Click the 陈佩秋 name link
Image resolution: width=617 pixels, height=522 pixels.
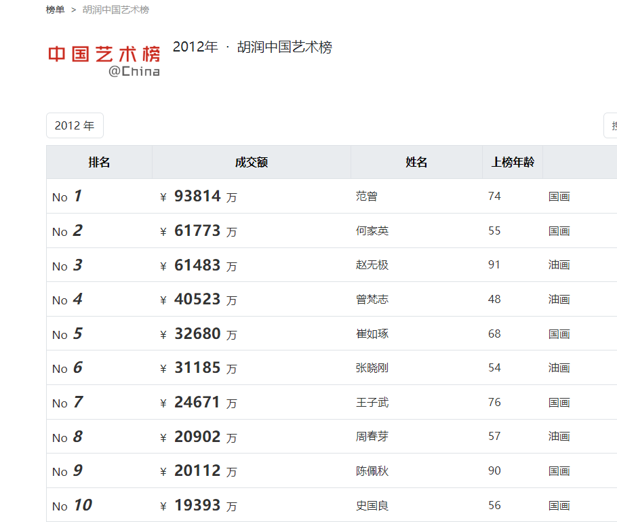point(372,471)
